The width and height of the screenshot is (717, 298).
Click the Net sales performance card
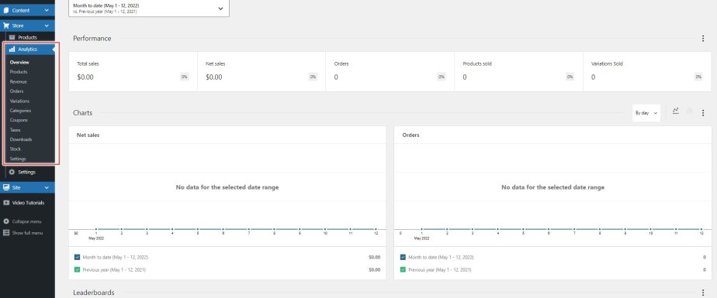pyautogui.click(x=262, y=71)
